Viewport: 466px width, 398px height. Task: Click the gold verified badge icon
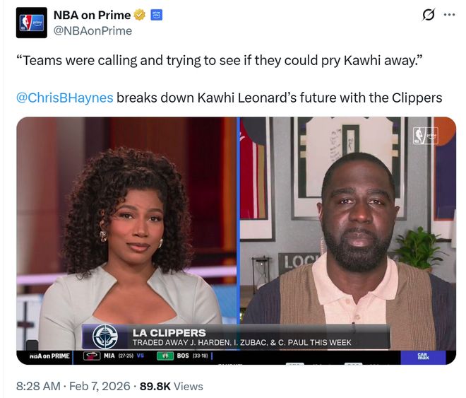(140, 15)
